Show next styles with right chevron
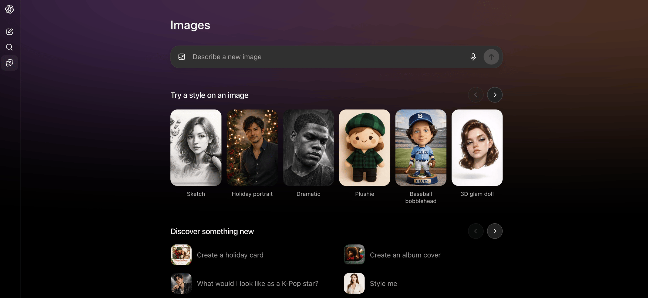This screenshot has height=298, width=648. (495, 95)
